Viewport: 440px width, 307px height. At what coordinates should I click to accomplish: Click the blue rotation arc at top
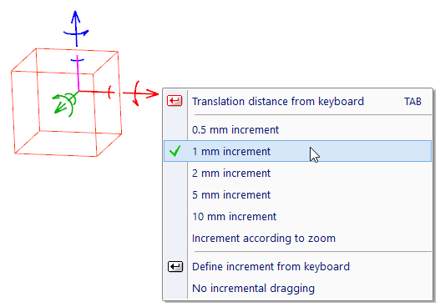click(76, 33)
